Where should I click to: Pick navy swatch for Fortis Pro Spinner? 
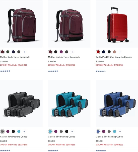(104, 52)
